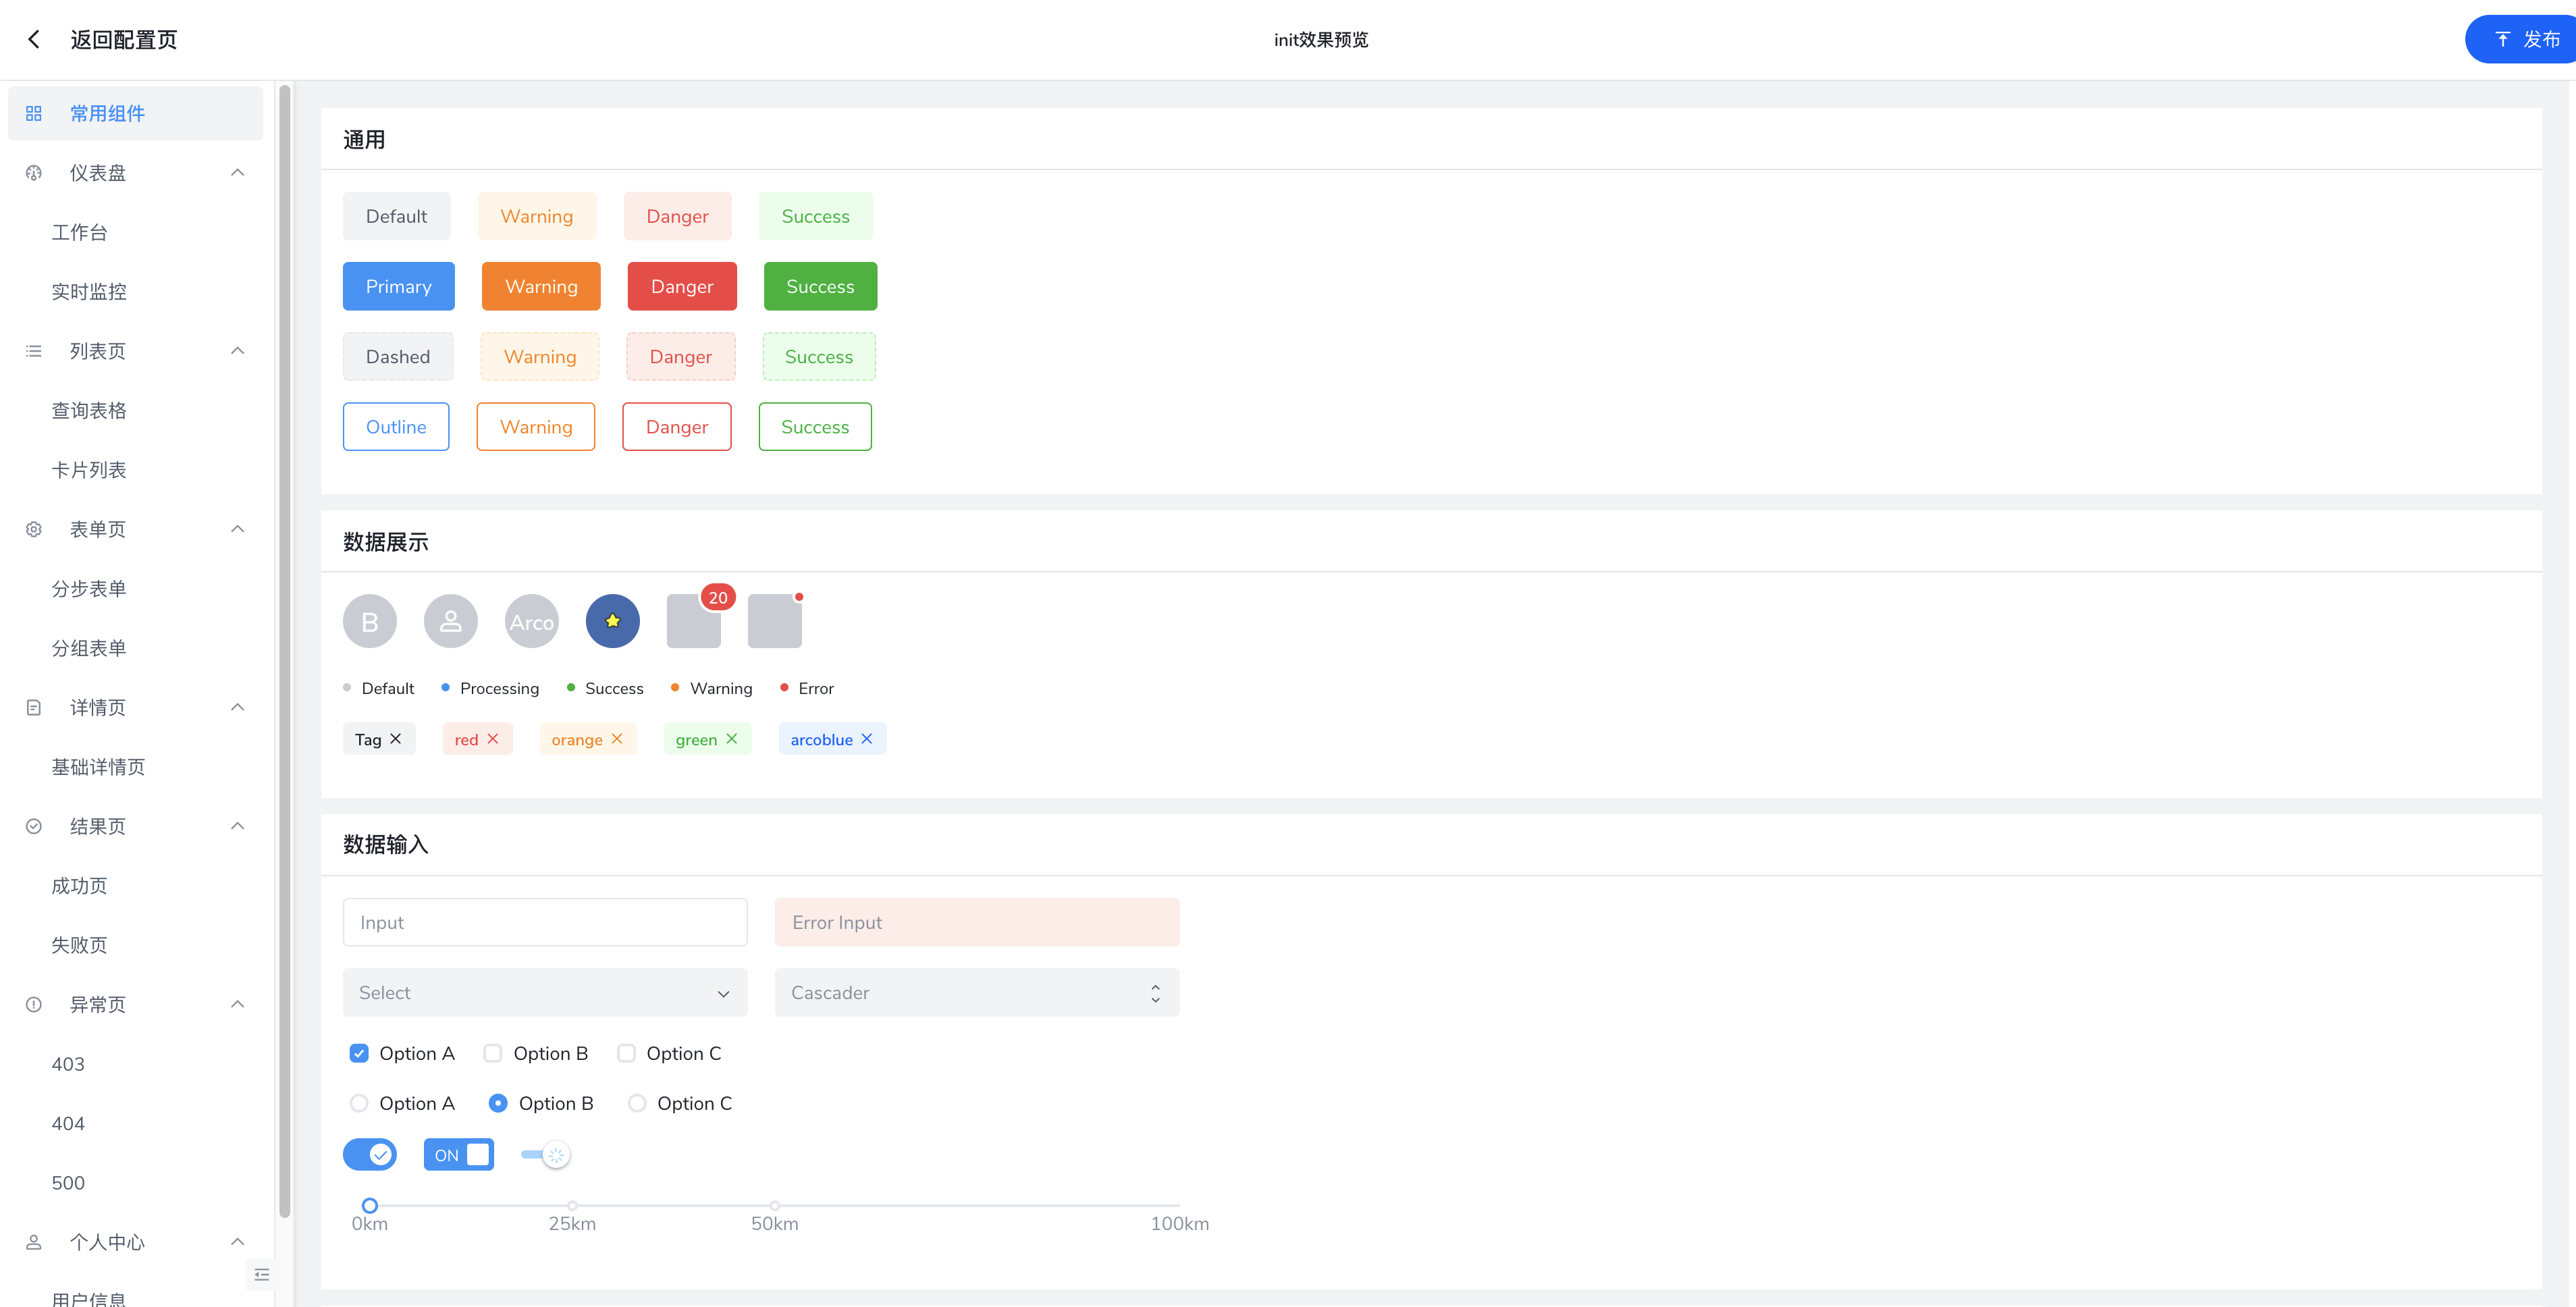Image resolution: width=2576 pixels, height=1307 pixels.
Task: Remove the red tag with its X
Action: tap(493, 739)
